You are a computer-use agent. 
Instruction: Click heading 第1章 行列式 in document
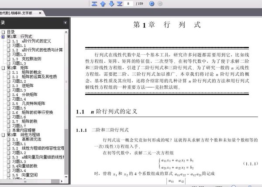pyautogui.click(x=167, y=25)
